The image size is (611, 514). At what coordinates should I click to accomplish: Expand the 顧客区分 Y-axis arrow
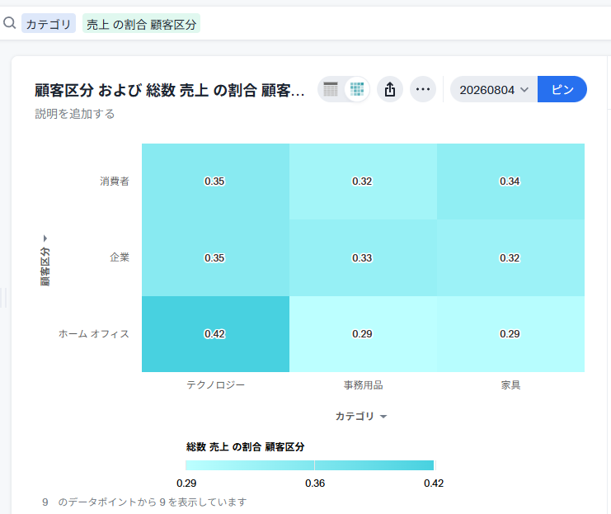point(45,238)
